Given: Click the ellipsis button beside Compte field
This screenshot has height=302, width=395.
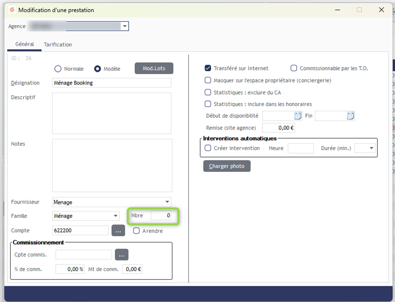Looking at the screenshot, I should [x=118, y=230].
